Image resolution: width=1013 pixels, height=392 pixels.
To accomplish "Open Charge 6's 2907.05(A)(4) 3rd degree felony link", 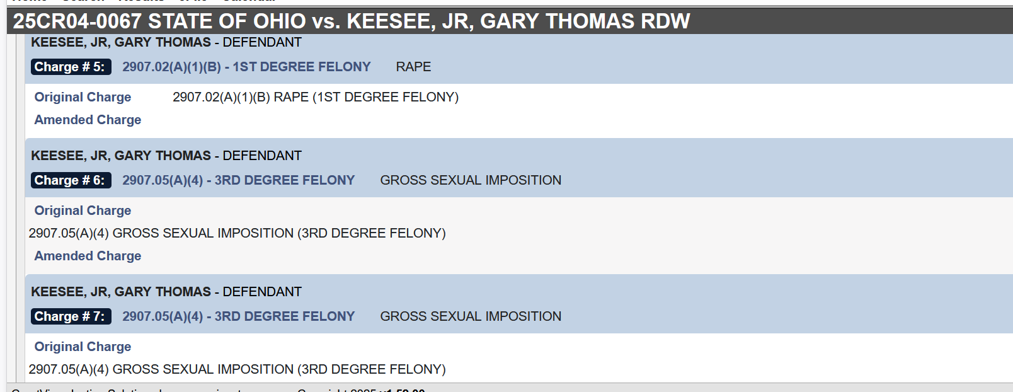I will pyautogui.click(x=239, y=180).
